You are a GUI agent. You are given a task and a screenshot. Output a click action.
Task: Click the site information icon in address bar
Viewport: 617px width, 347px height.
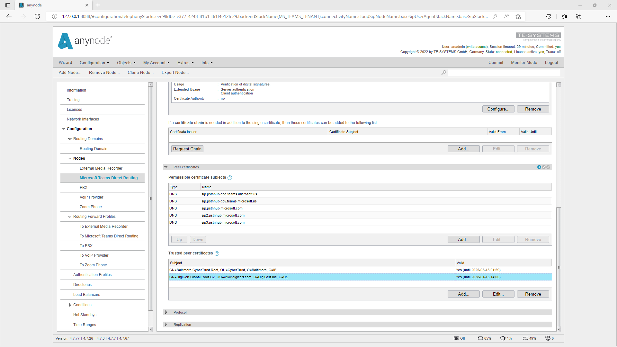[55, 16]
